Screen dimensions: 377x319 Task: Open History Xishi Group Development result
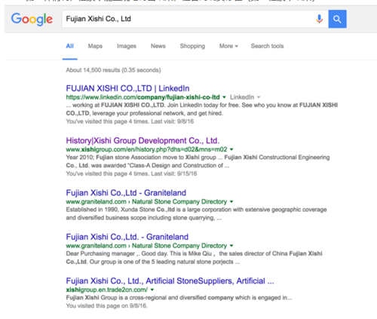143,140
